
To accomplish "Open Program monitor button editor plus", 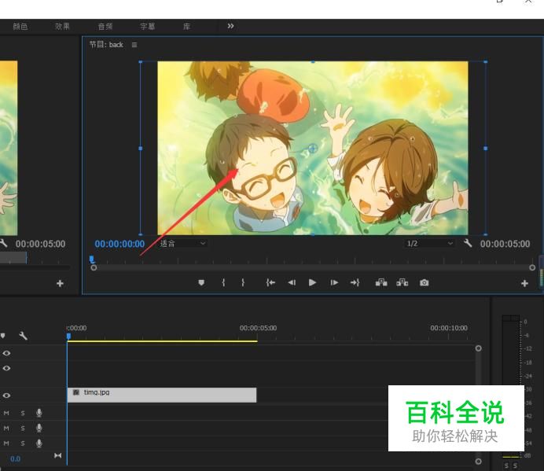I will [x=524, y=284].
